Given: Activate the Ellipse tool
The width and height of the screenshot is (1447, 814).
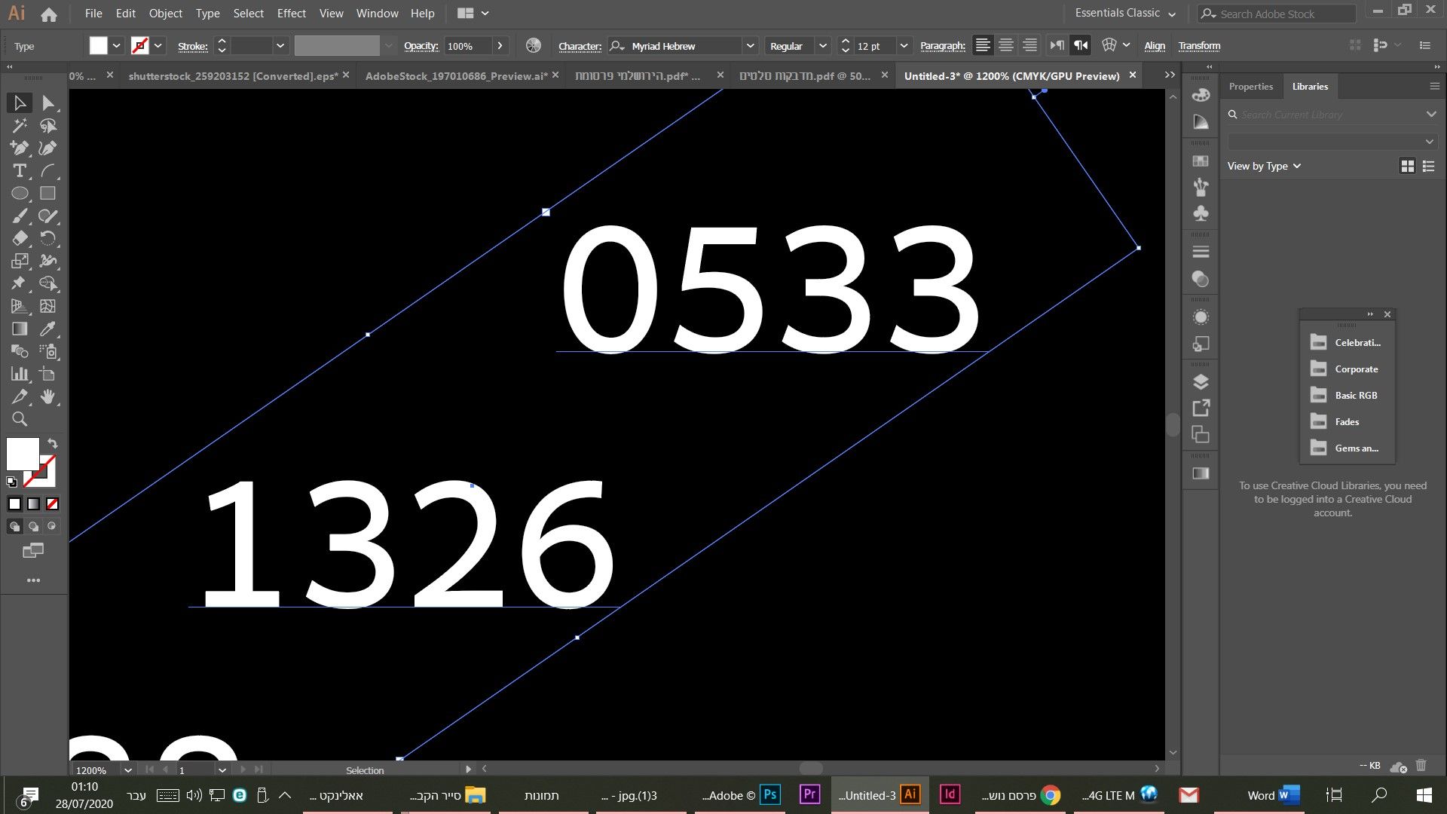Looking at the screenshot, I should (20, 194).
